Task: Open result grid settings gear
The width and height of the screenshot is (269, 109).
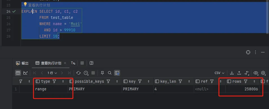Action: [263, 73]
